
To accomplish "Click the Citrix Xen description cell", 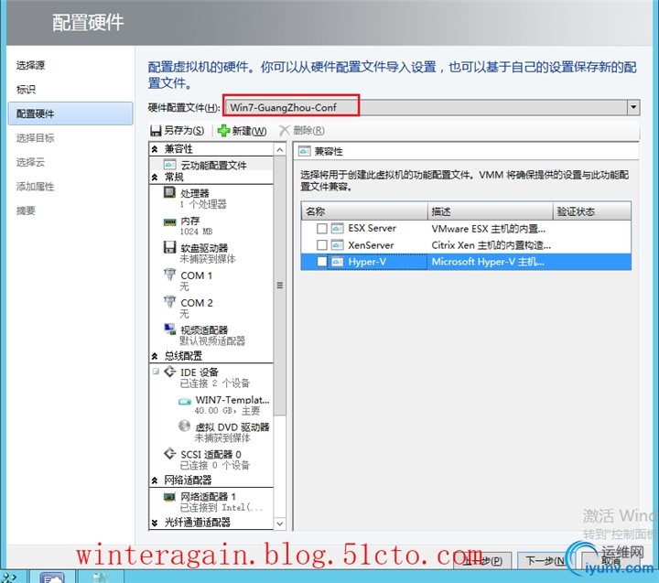I will [x=492, y=245].
